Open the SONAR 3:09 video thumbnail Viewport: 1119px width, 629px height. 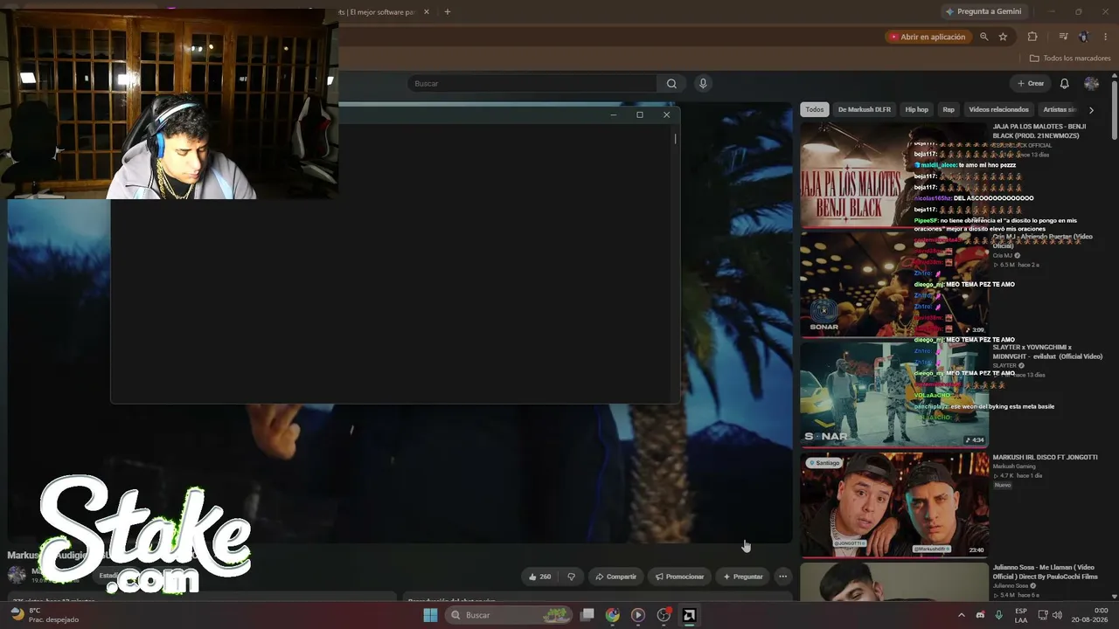tap(894, 285)
